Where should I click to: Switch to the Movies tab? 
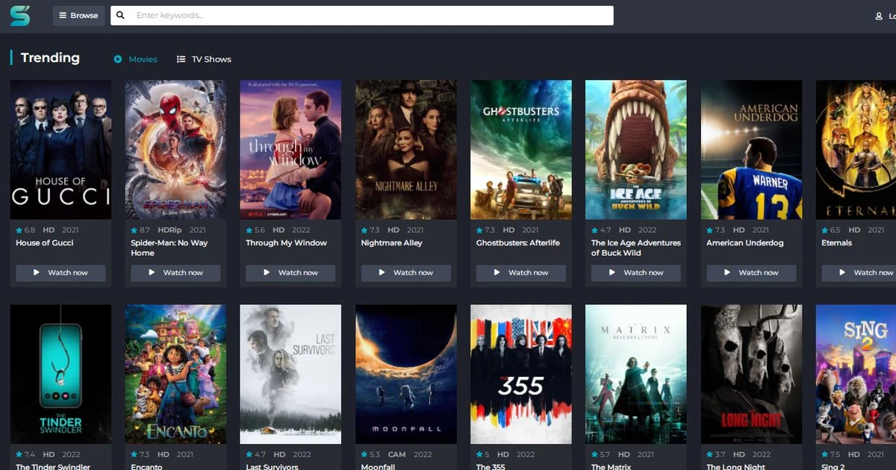tap(136, 59)
